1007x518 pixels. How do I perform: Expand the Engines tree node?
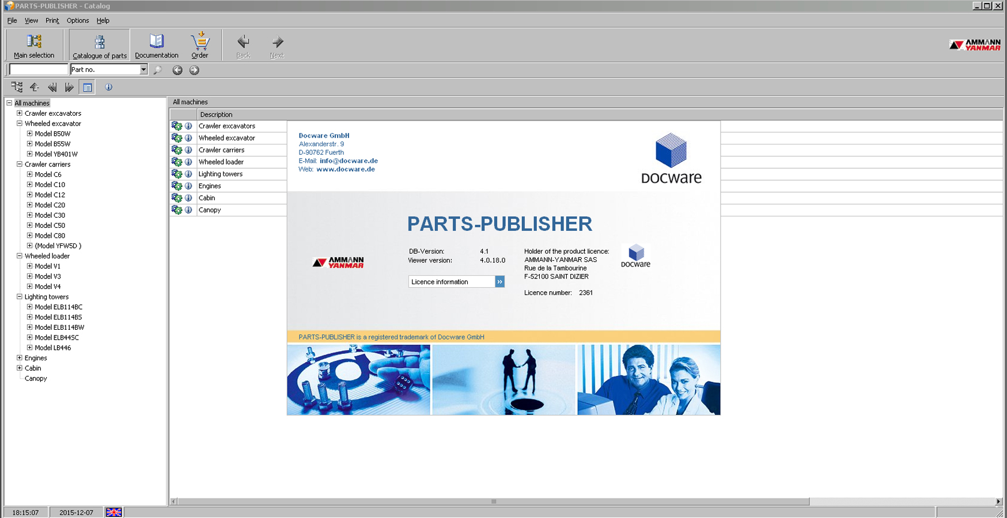tap(20, 358)
